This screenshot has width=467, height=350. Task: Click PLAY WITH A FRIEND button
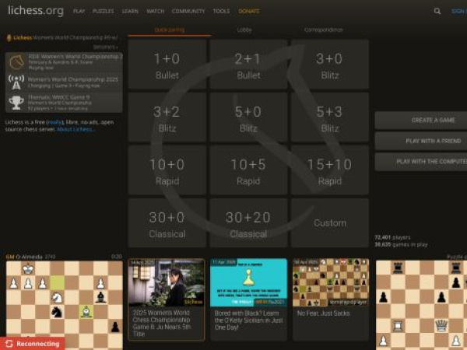[x=421, y=141]
